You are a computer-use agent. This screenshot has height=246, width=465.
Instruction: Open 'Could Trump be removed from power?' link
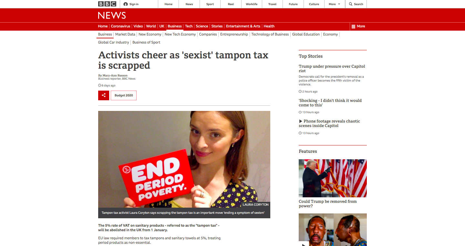328,204
